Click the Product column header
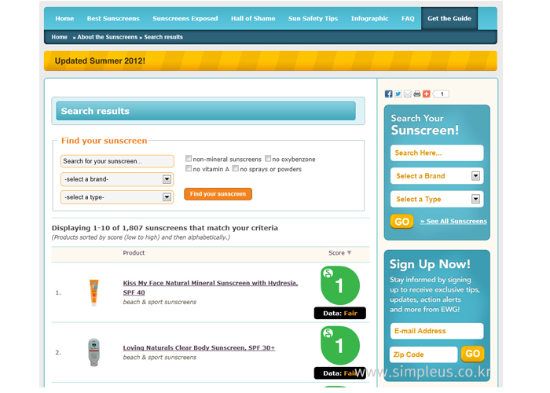This screenshot has width=550, height=393. pos(134,252)
